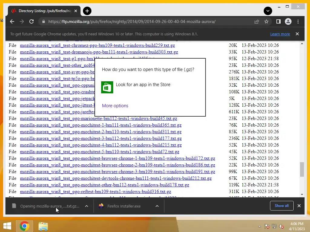Open pgo-mochitest-1-bm111 build365 link
Viewport: 310px width, 232px height.
(101, 125)
